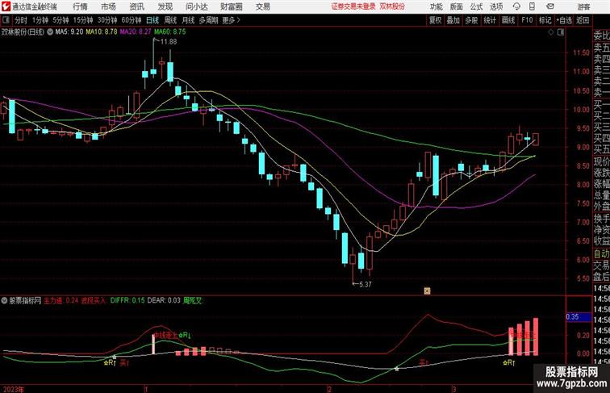
Task: Click the 2023年 timeline label
Action: coord(13,389)
